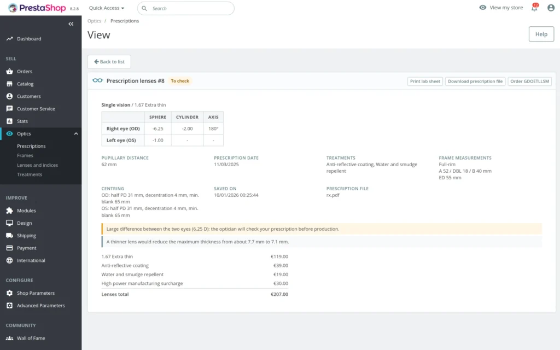Click the Catalog store icon
The image size is (560, 350).
pos(10,84)
